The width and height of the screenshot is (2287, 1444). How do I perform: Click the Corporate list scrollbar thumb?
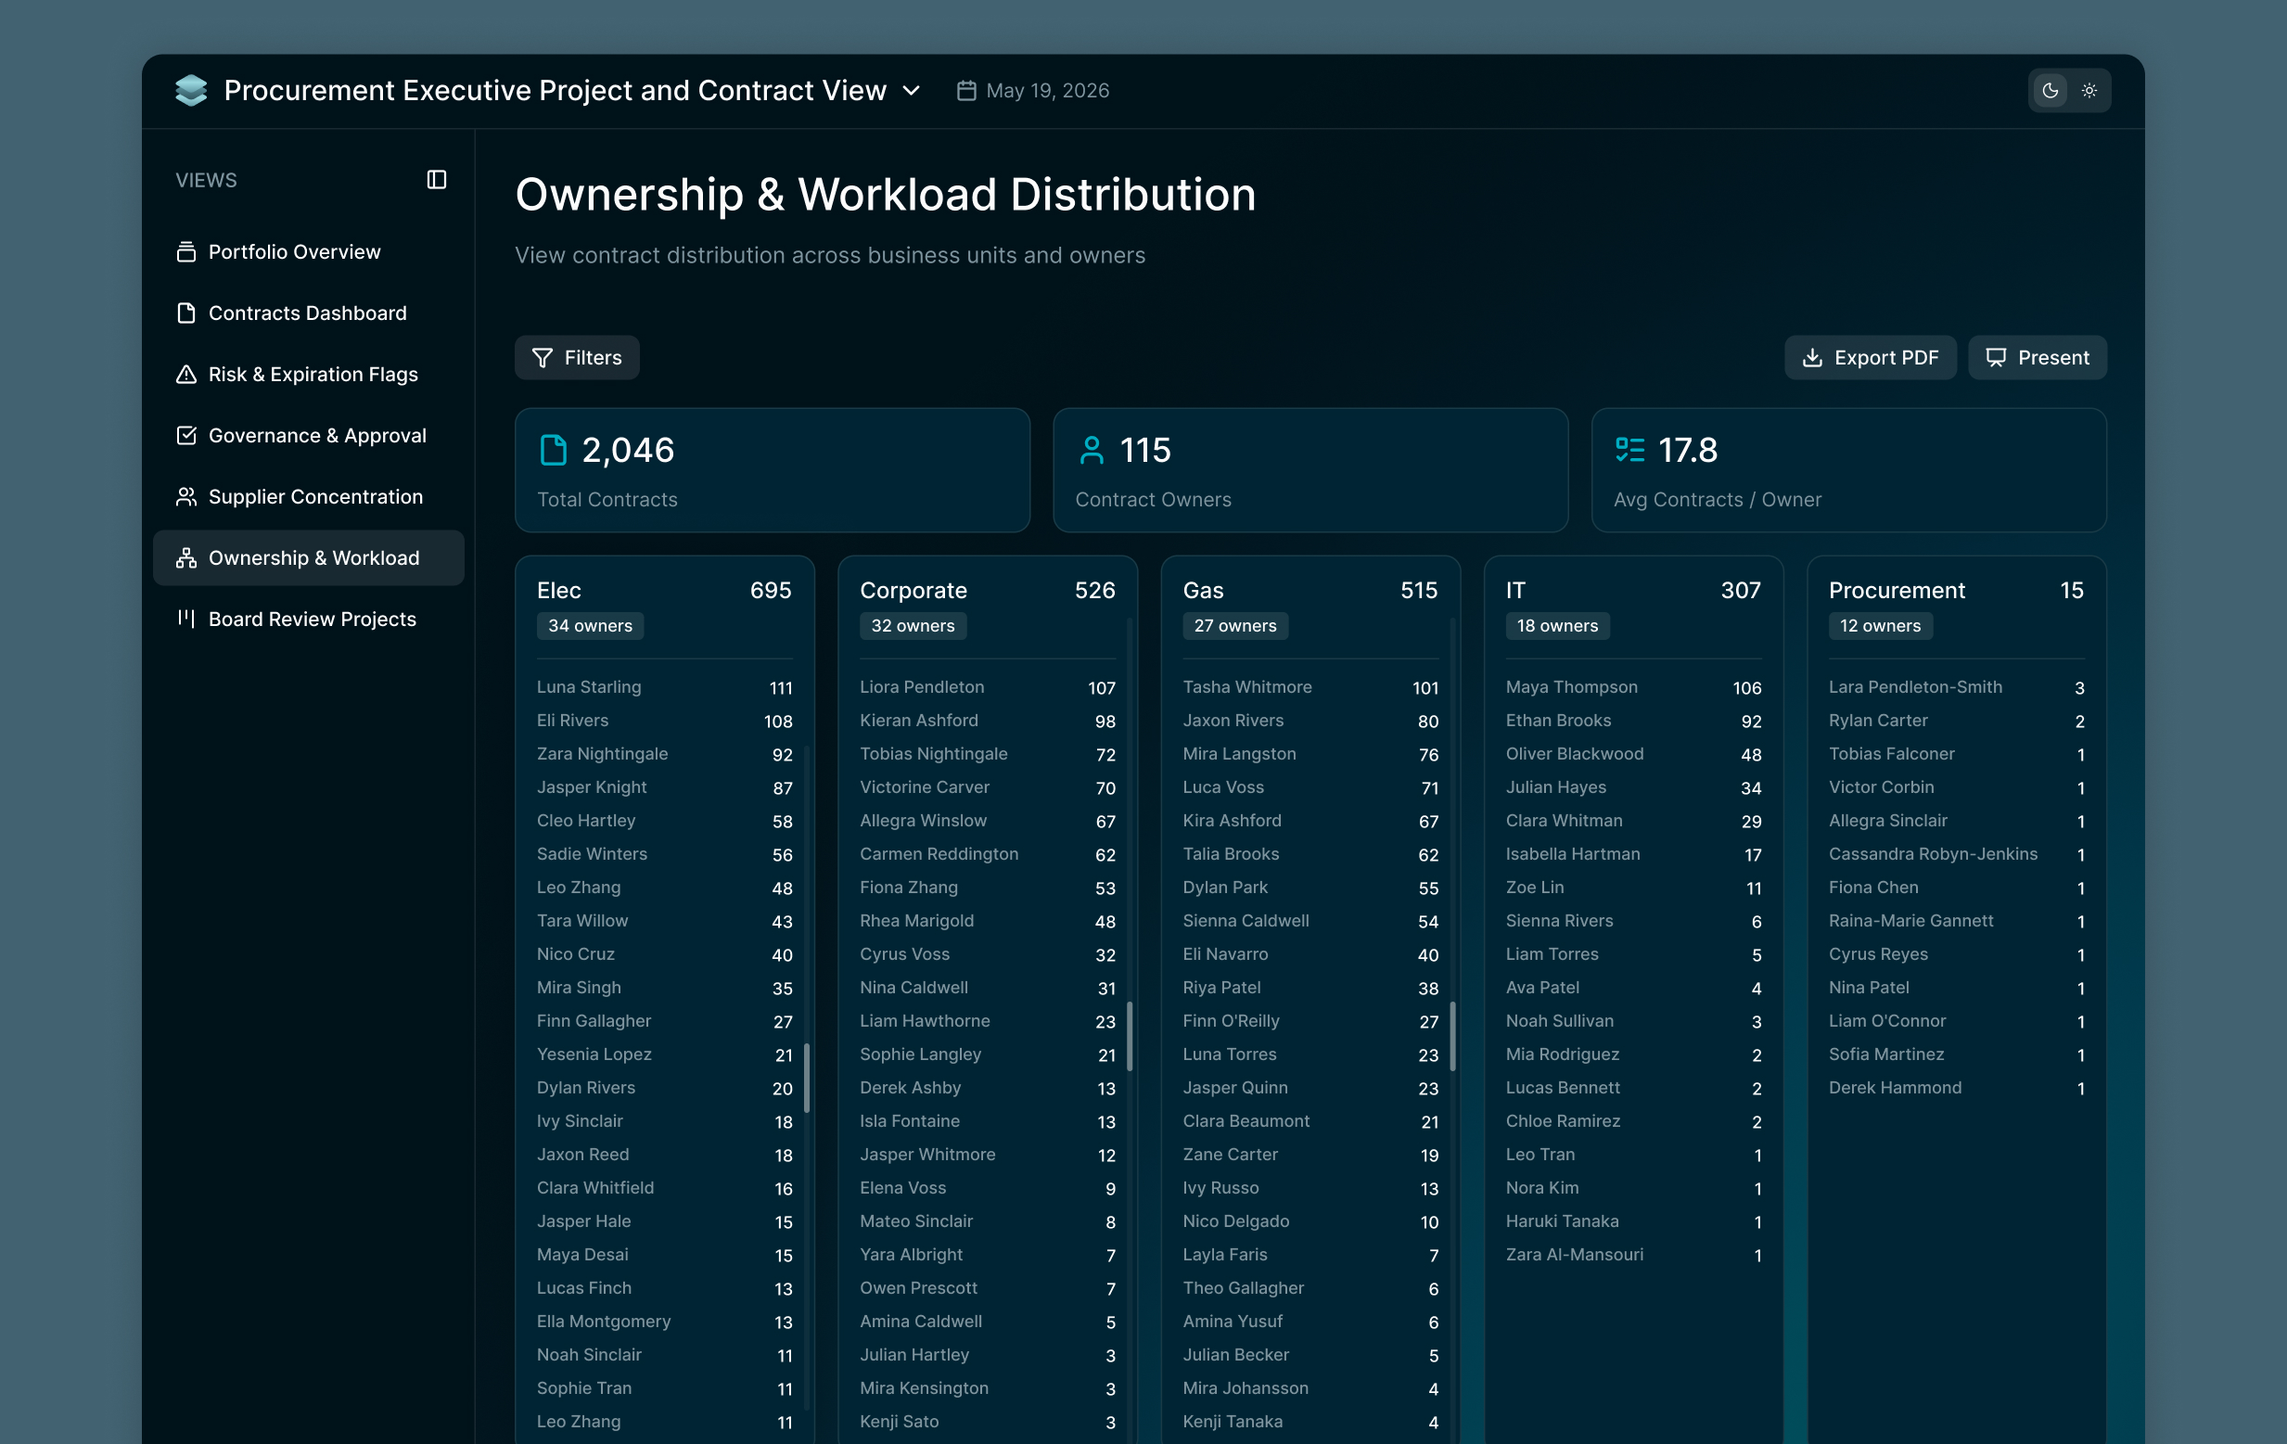[x=1131, y=1036]
